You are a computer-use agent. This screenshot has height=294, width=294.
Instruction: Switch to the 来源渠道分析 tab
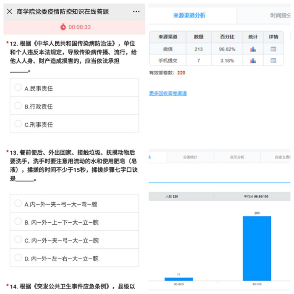point(189,15)
